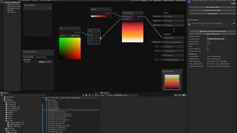
Task: Click the Mat_Shader material asset icon
Action: [x=46, y=100]
